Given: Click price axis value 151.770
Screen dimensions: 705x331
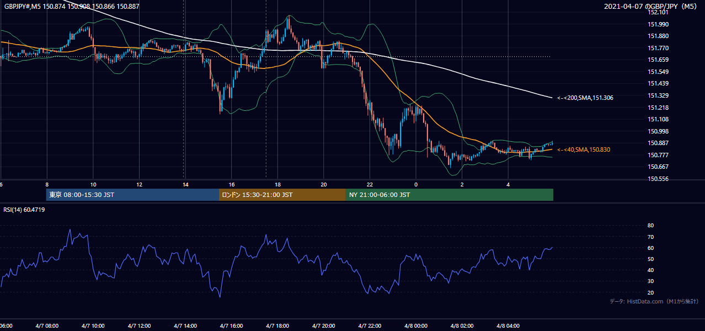Looking at the screenshot, I should [658, 48].
